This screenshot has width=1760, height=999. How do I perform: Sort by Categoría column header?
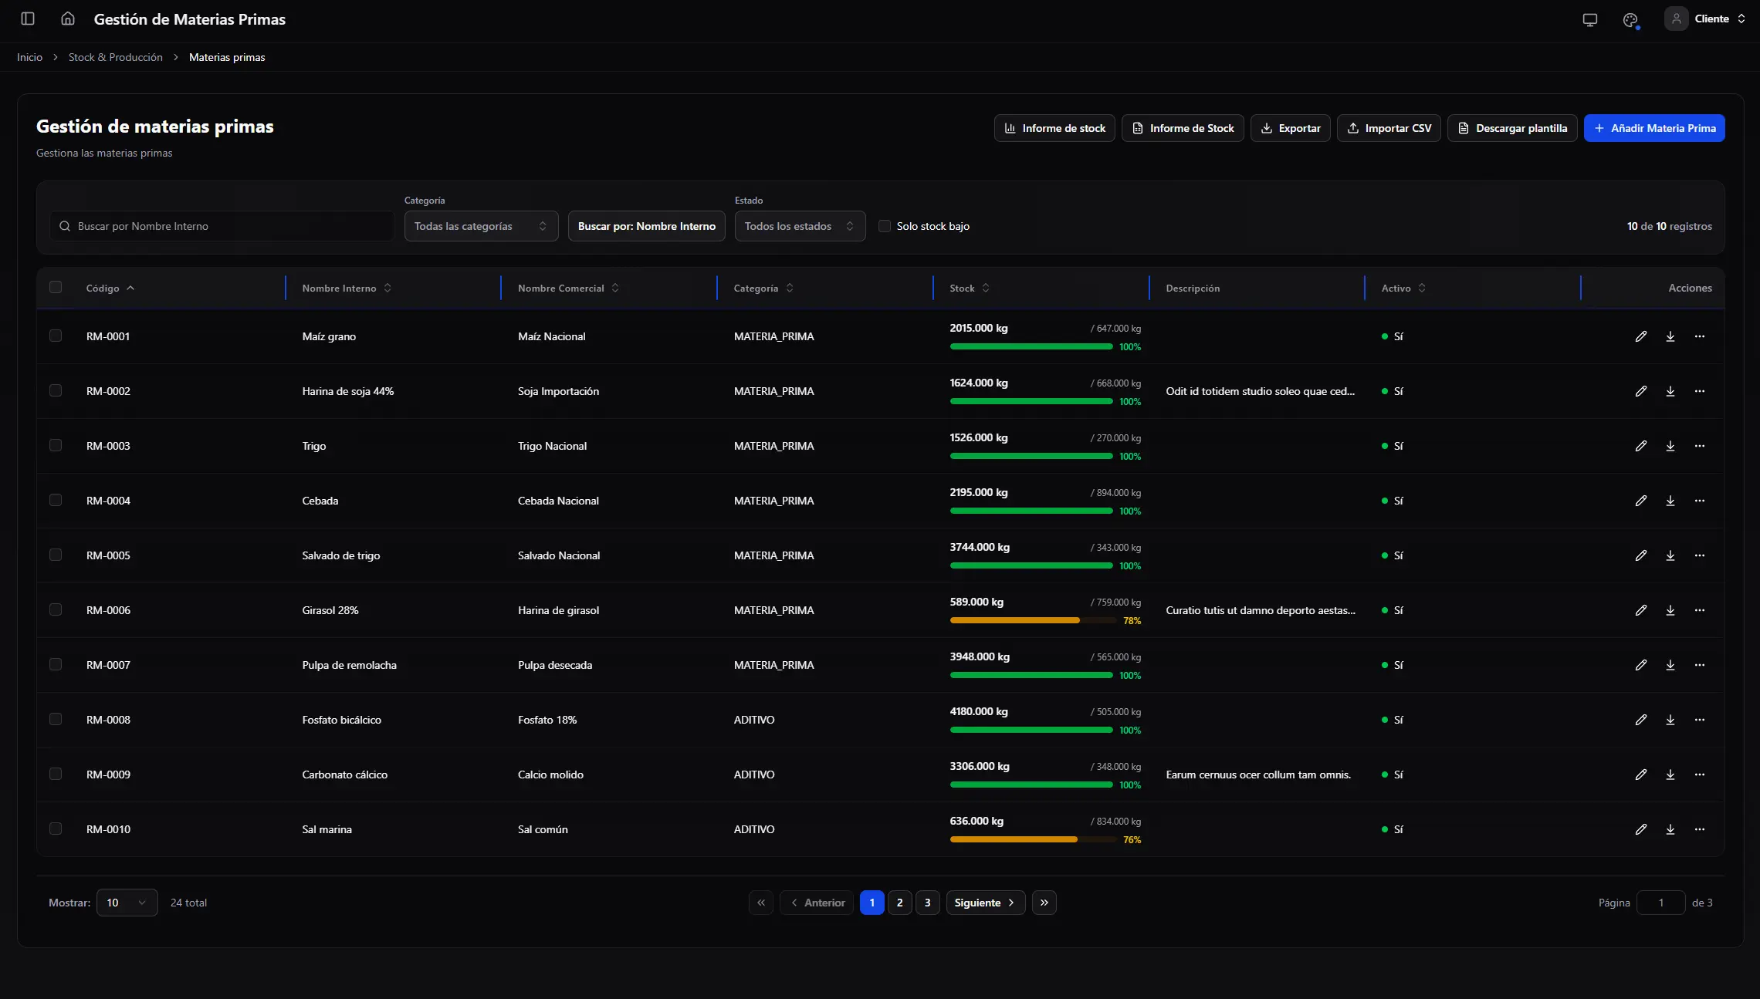763,288
